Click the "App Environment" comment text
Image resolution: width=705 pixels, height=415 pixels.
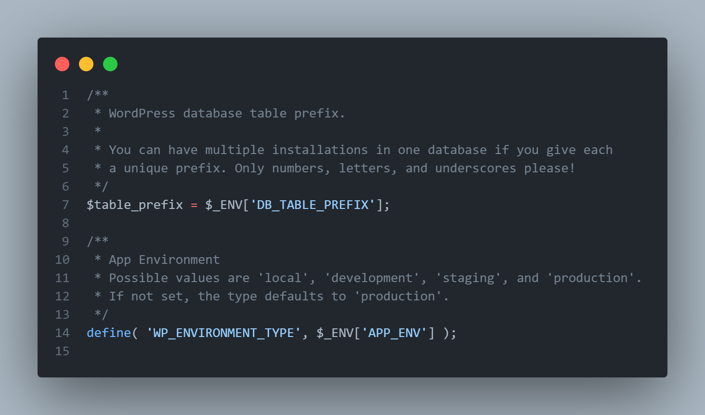(164, 260)
